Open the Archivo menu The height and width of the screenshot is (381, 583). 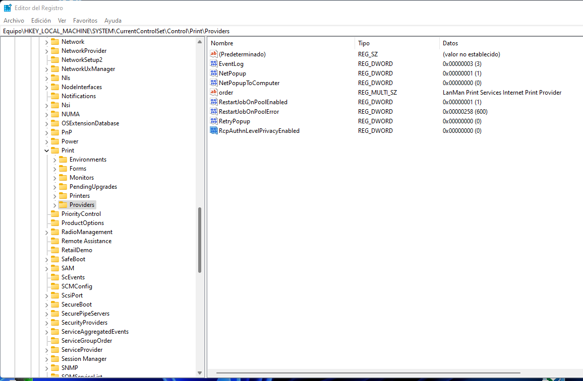pyautogui.click(x=14, y=21)
